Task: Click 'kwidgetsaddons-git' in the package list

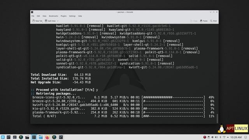Action: click(x=136, y=33)
